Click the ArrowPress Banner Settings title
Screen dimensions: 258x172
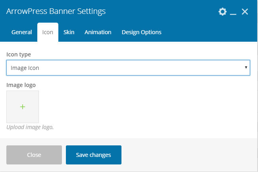(56, 12)
